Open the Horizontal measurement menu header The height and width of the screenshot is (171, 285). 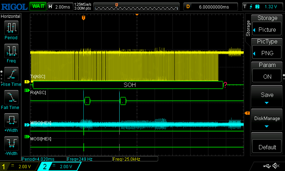11,16
